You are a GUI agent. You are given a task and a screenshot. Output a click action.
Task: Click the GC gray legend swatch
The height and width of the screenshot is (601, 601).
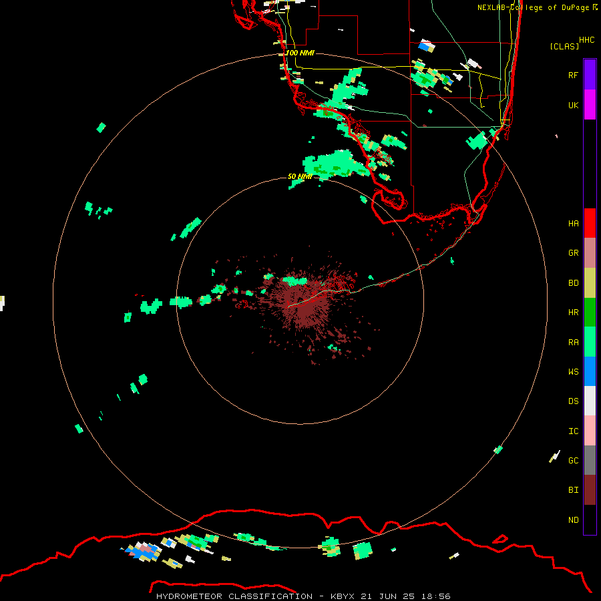(590, 460)
